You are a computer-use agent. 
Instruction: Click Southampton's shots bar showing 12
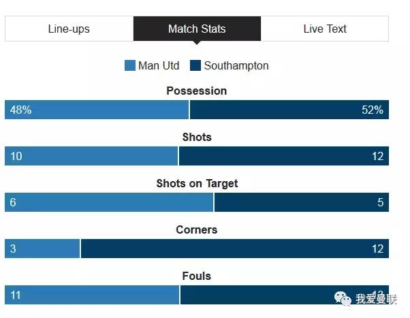click(283, 156)
